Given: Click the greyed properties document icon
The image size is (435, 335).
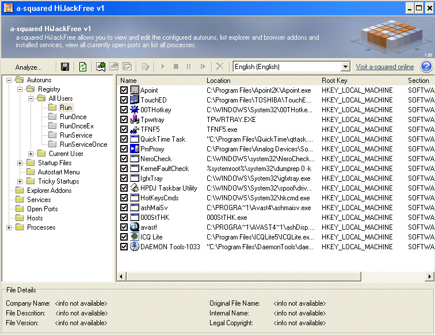Looking at the screenshot, I should (x=146, y=67).
